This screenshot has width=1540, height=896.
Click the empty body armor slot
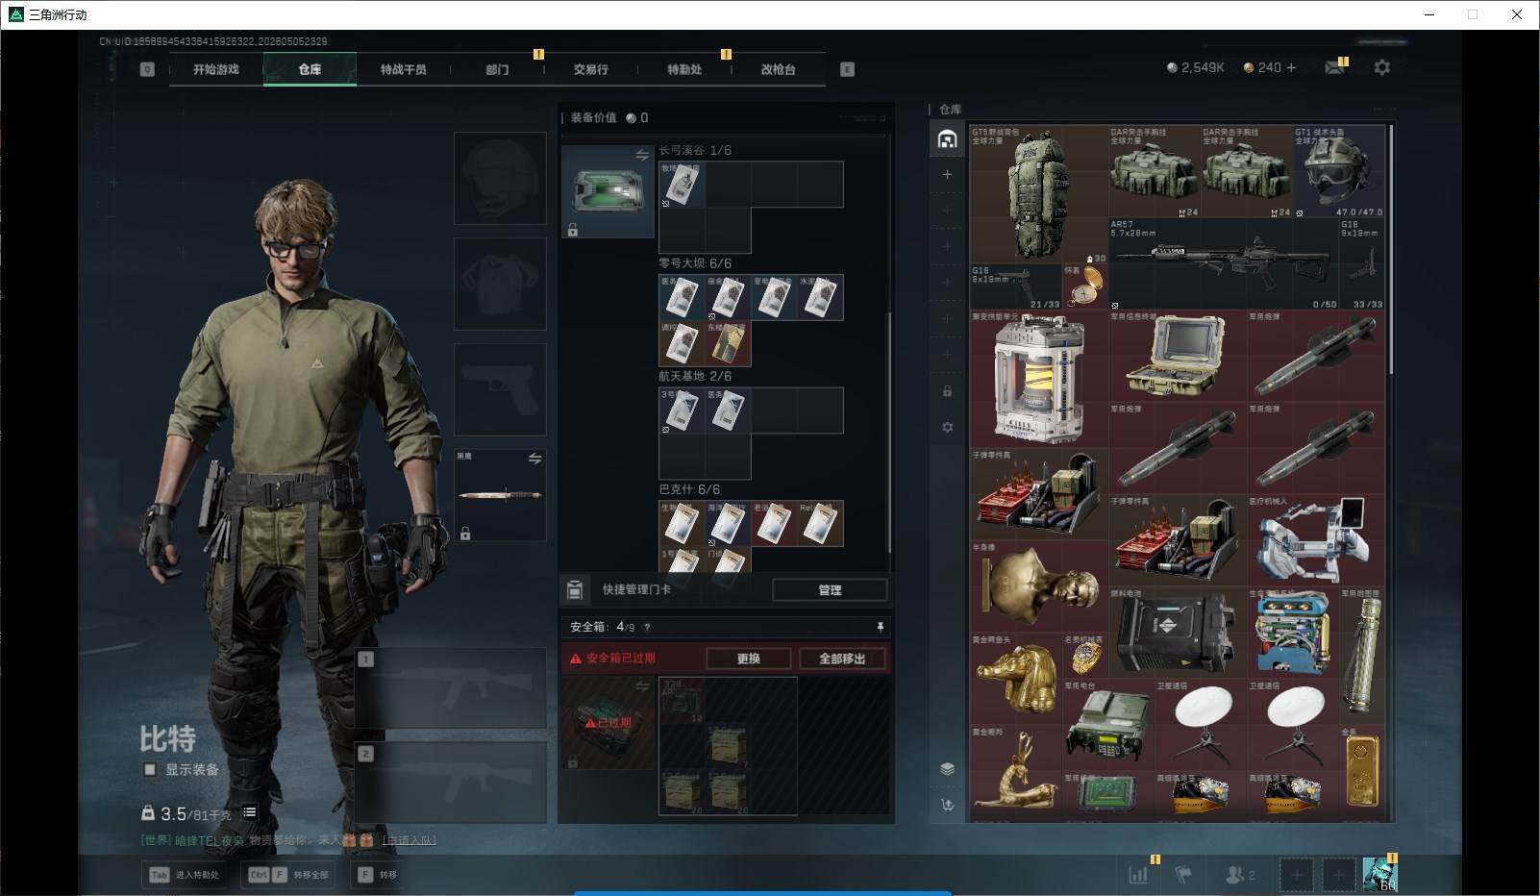point(500,285)
